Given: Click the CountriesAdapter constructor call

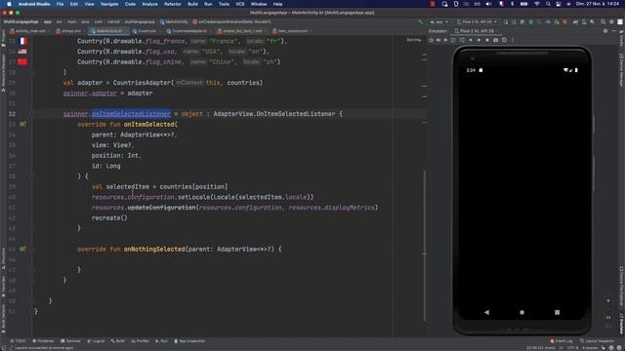Looking at the screenshot, I should (187, 83).
